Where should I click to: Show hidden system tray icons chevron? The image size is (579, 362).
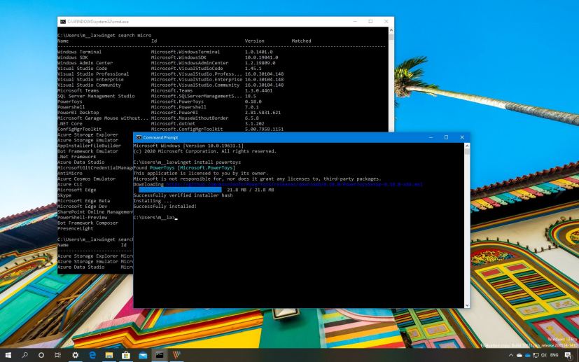[x=510, y=356]
